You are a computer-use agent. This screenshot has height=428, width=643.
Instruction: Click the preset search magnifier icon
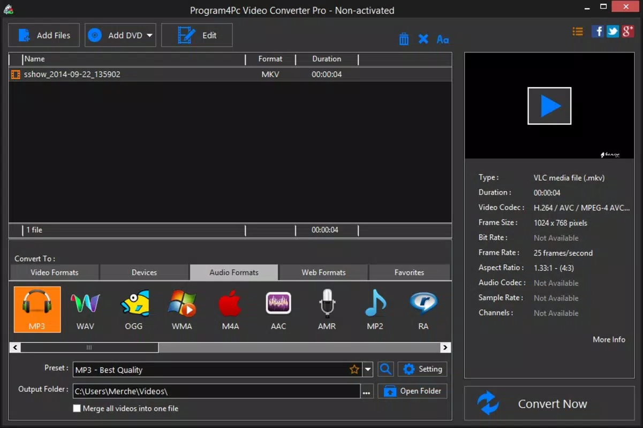click(385, 369)
